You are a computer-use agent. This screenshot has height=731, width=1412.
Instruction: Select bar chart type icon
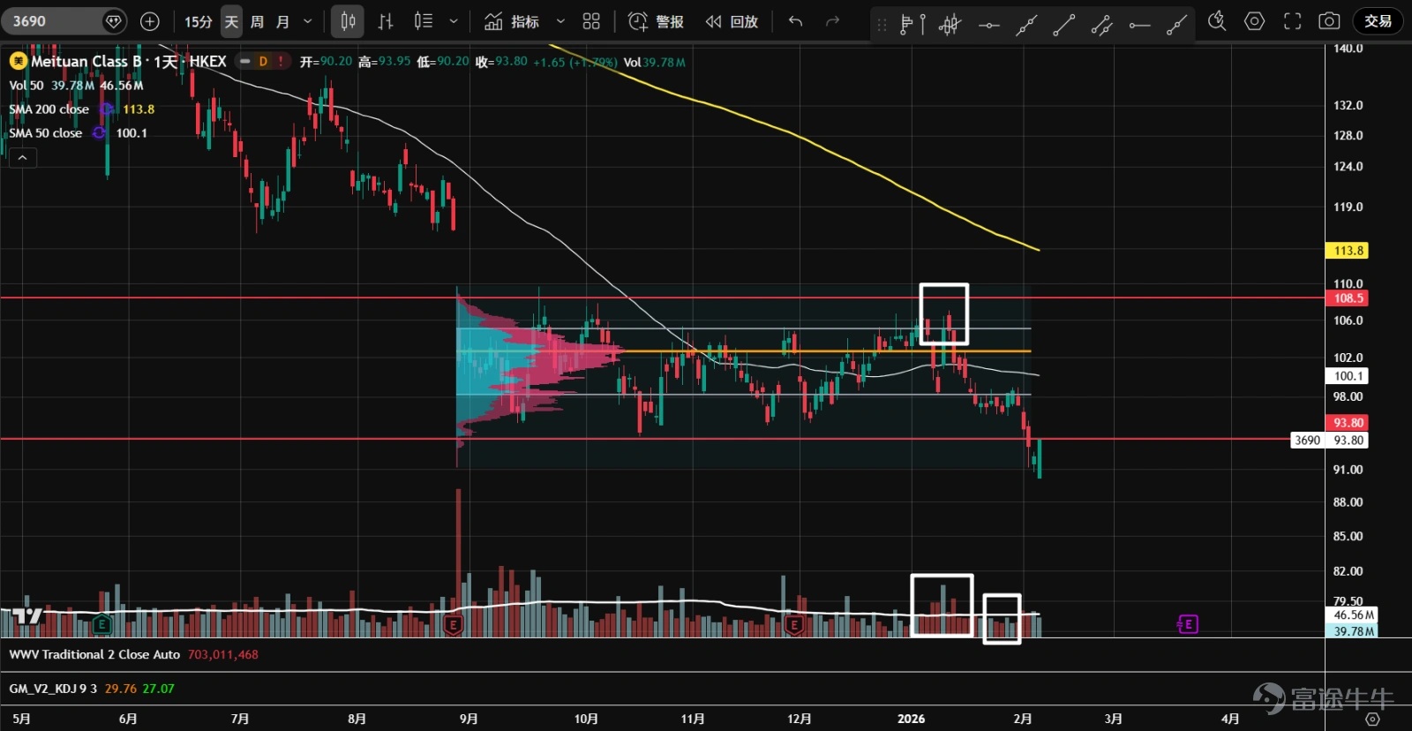click(x=386, y=21)
